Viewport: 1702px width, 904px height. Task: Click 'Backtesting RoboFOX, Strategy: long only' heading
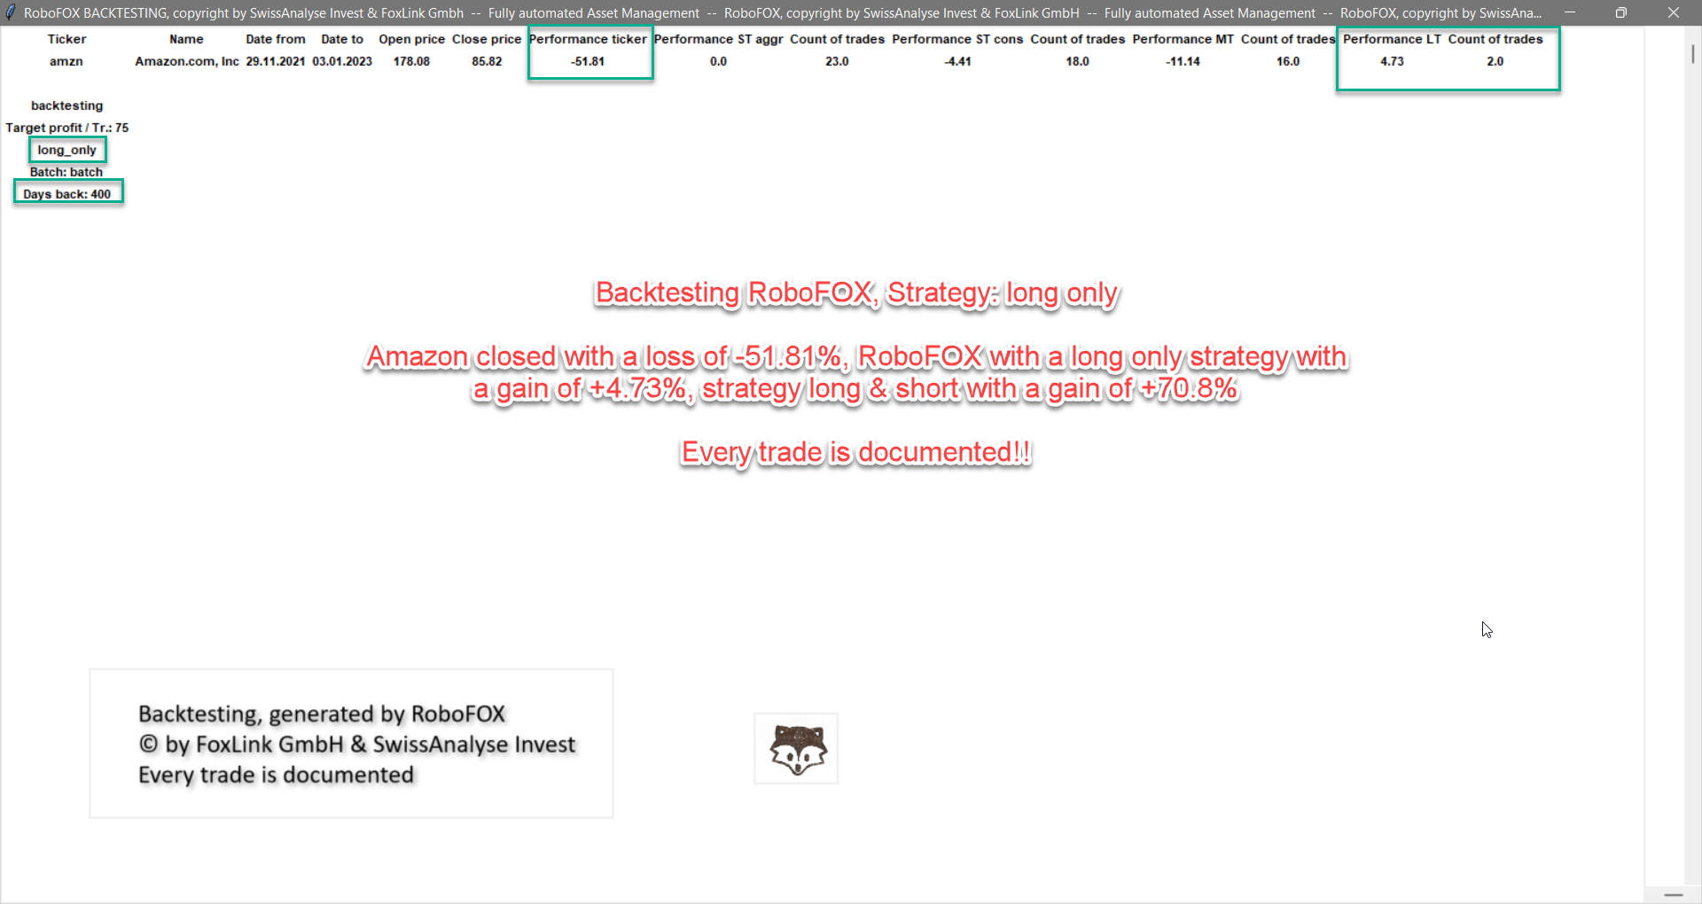pos(856,293)
